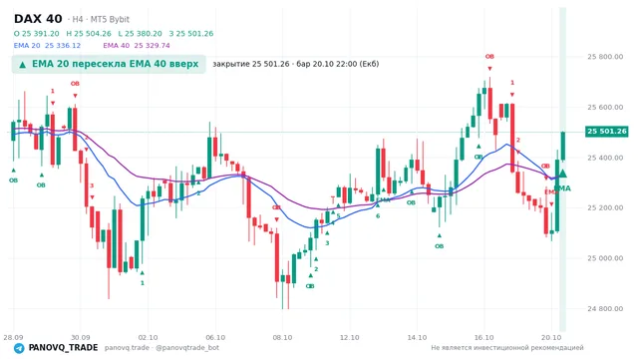The width and height of the screenshot is (638, 359).
Task: Click the 12.10 date label
Action: [x=350, y=337]
